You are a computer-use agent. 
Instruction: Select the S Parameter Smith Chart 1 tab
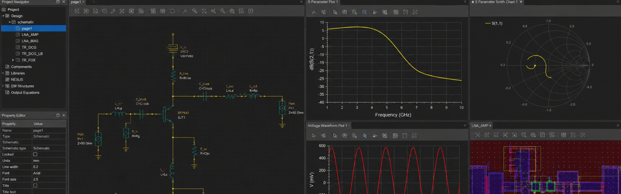click(x=496, y=2)
